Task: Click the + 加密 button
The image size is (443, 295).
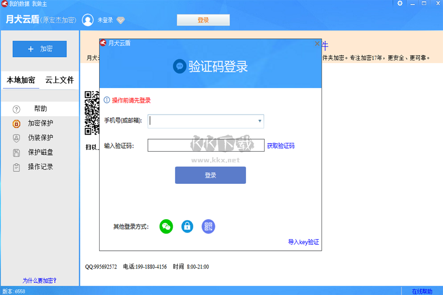Action: 39,49
